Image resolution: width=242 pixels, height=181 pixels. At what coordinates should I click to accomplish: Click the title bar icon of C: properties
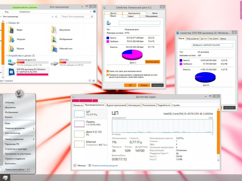tap(104, 7)
